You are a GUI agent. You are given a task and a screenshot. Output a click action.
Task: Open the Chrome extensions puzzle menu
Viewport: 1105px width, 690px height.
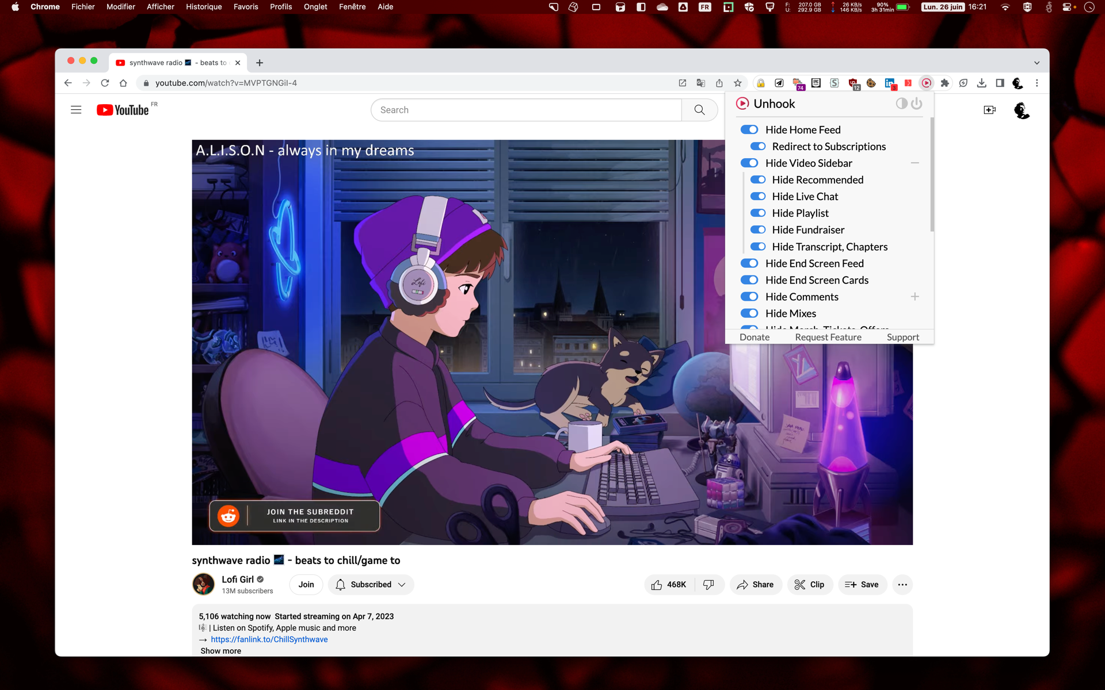tap(944, 83)
